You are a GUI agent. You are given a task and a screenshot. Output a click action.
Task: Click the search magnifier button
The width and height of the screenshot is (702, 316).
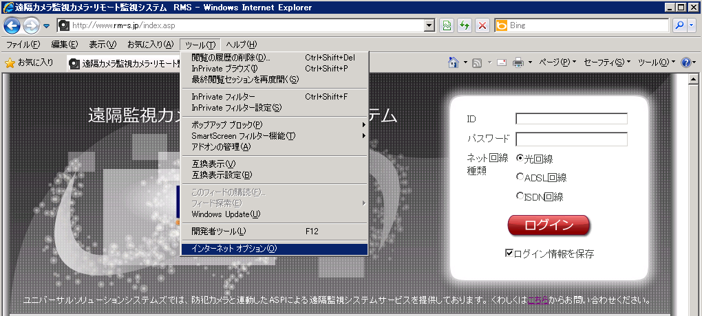681,25
